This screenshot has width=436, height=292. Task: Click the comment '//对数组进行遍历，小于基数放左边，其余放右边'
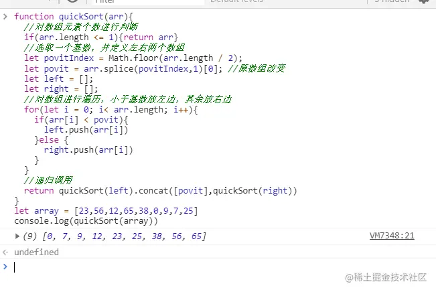tap(128, 99)
